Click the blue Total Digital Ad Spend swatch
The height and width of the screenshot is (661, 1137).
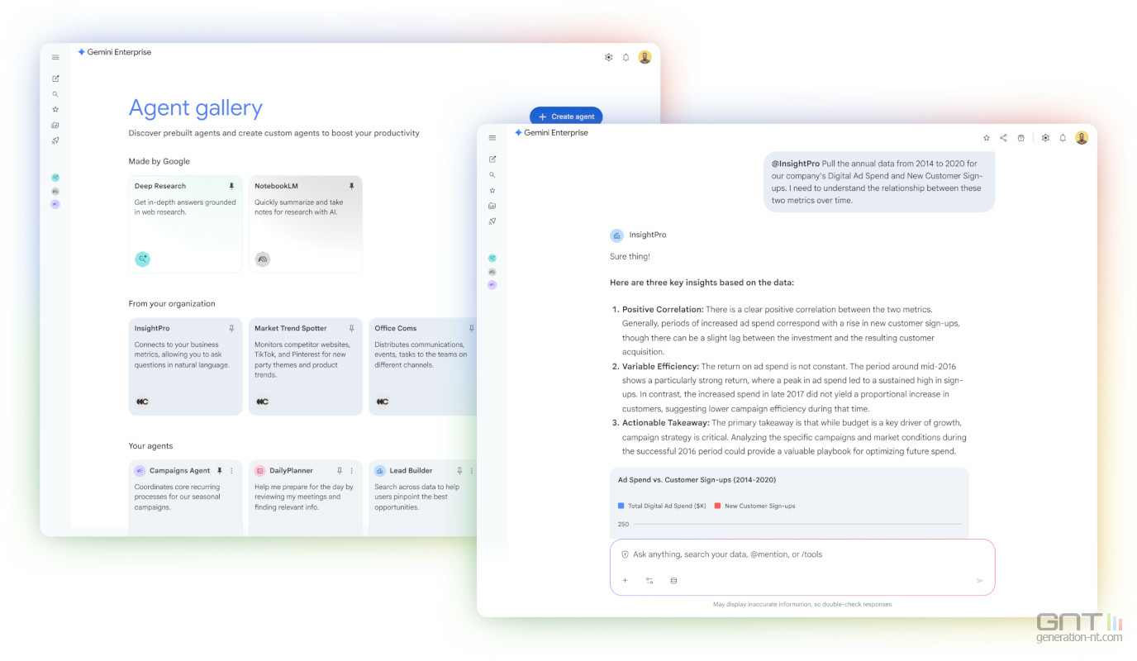click(x=621, y=506)
